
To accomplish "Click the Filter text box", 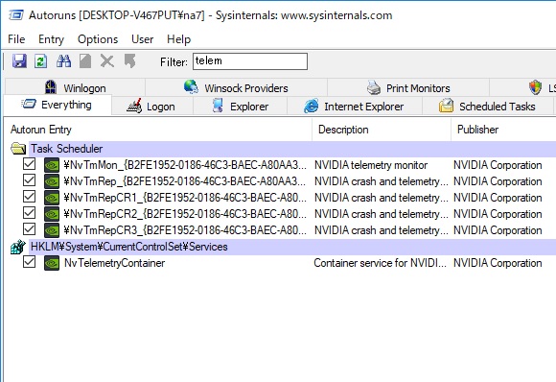I will tap(250, 61).
